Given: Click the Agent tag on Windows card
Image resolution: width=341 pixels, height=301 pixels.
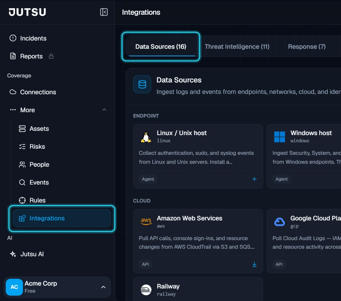Looking at the screenshot, I should 281,179.
